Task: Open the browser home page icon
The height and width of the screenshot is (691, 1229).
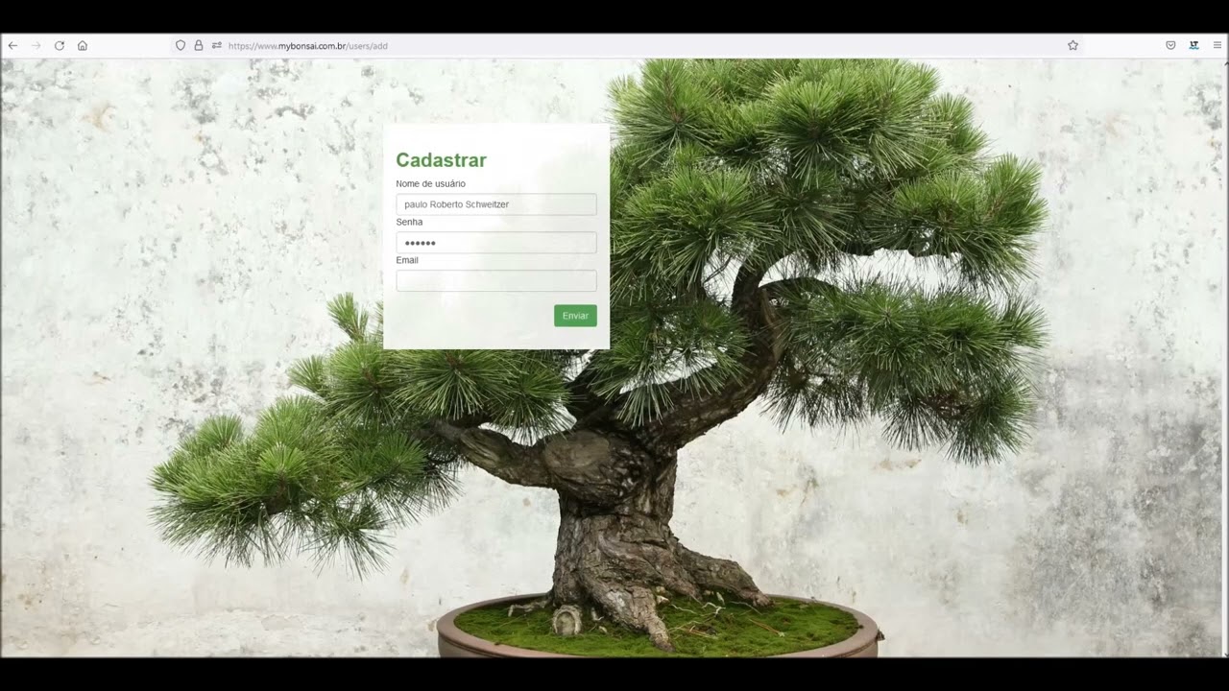Action: pos(83,45)
